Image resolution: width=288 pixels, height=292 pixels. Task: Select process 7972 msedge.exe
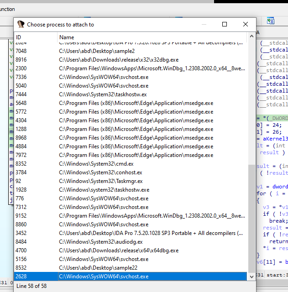131,155
